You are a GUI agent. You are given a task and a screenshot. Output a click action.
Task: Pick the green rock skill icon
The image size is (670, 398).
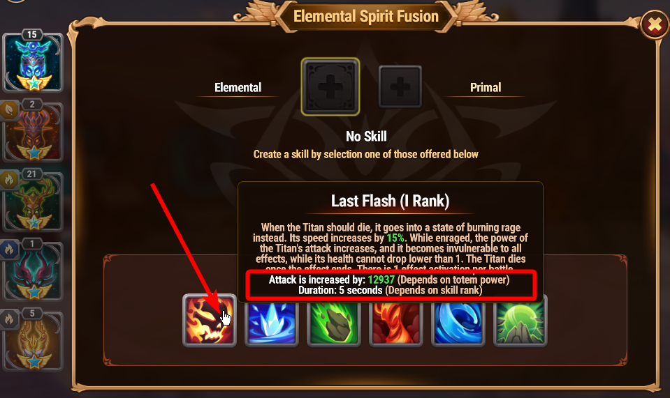tap(334, 324)
